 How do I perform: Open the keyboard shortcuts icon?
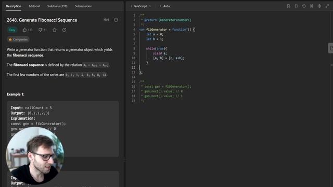click(312, 6)
